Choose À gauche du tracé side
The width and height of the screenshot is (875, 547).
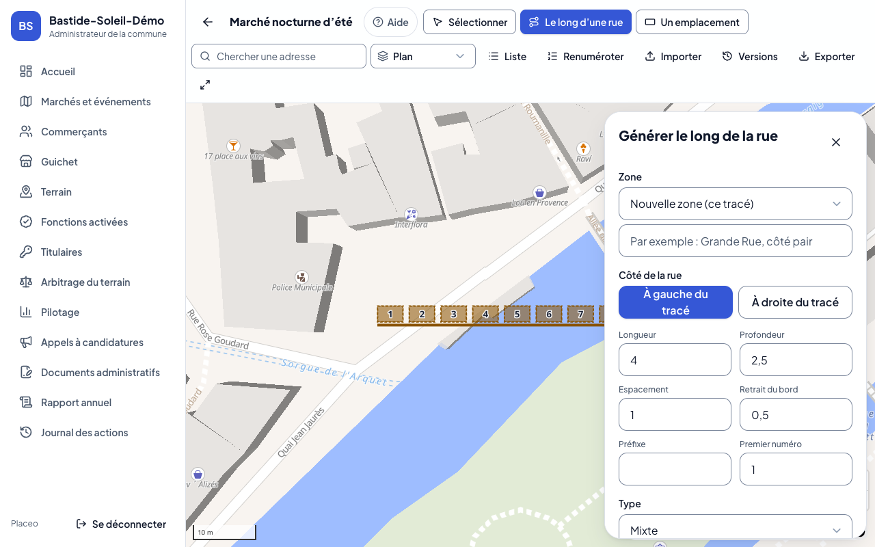(675, 302)
